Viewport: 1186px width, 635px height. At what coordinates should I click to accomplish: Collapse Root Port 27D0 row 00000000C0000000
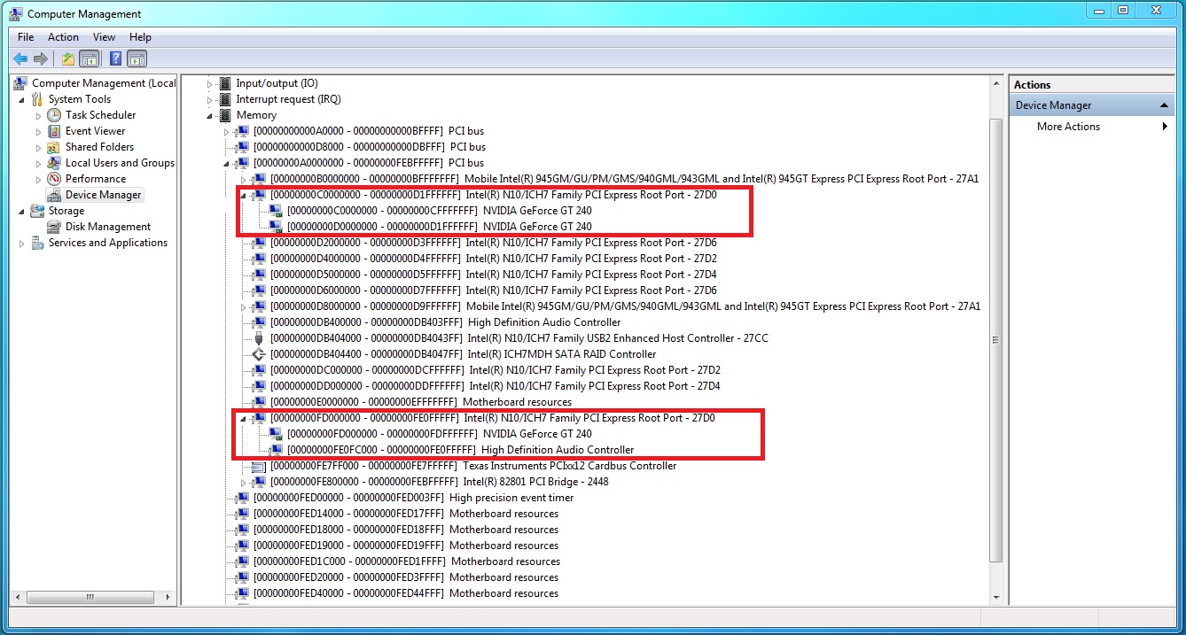pyautogui.click(x=244, y=196)
